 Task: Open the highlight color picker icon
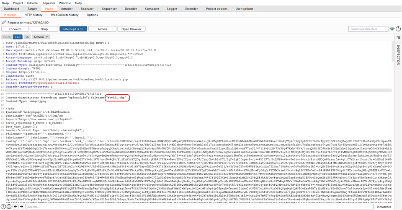click(x=392, y=29)
